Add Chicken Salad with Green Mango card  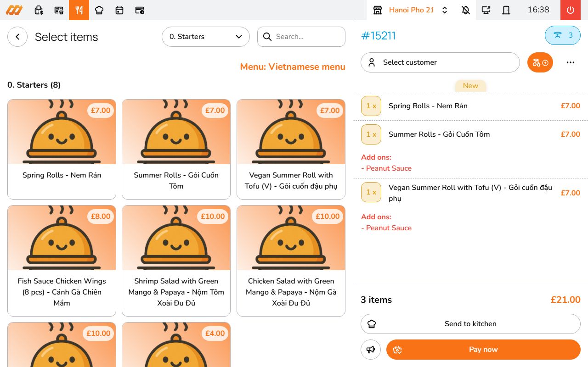pos(291,261)
